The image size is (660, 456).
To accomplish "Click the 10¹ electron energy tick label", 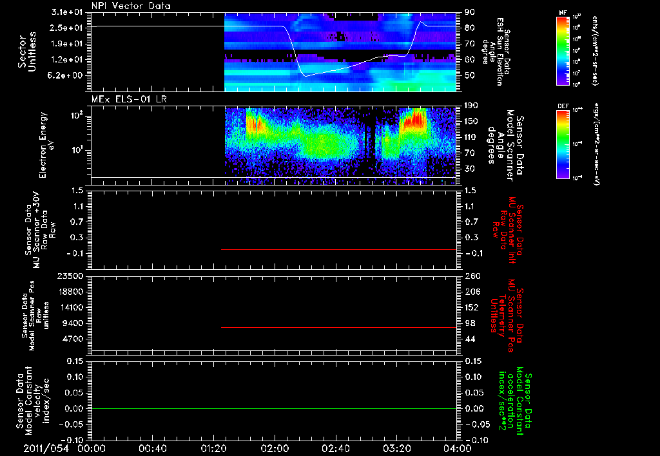I will pyautogui.click(x=77, y=150).
